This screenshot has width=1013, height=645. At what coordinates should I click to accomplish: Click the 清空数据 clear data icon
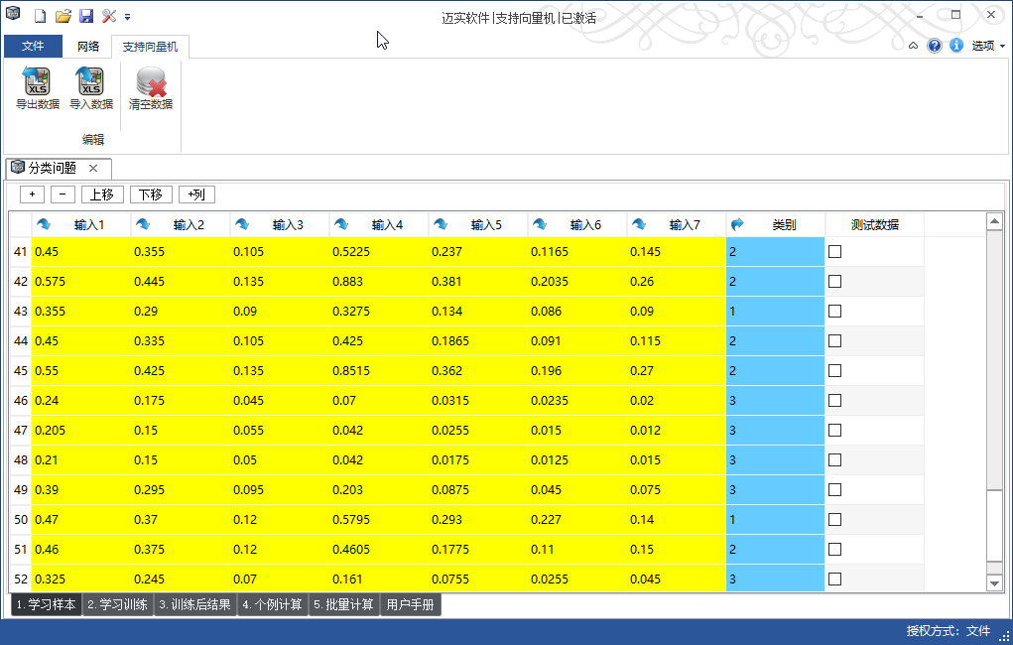click(150, 88)
